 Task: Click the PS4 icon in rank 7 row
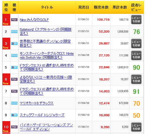[14, 91]
